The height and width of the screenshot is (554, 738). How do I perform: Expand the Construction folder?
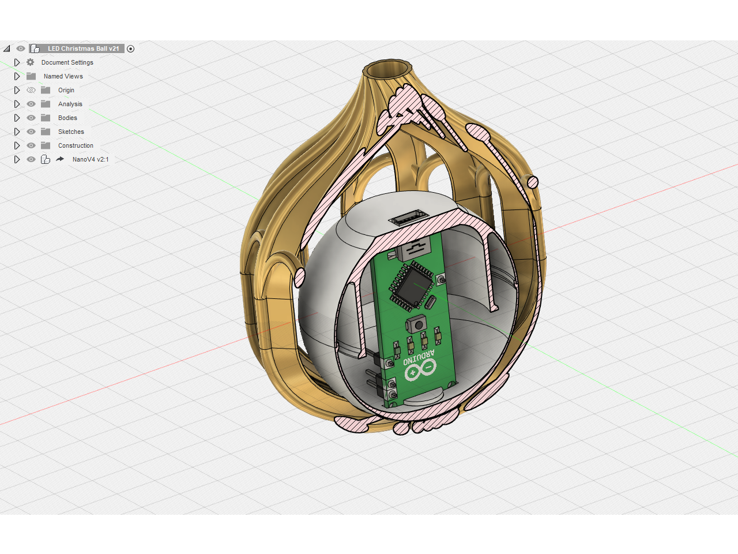coord(17,145)
